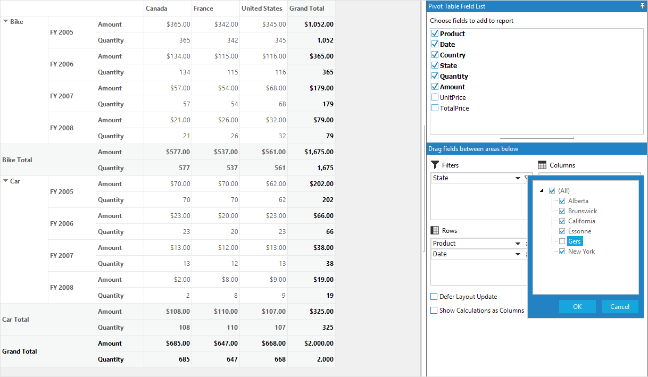Uncheck Alberta in the state filter
Image resolution: width=648 pixels, height=377 pixels.
click(562, 201)
